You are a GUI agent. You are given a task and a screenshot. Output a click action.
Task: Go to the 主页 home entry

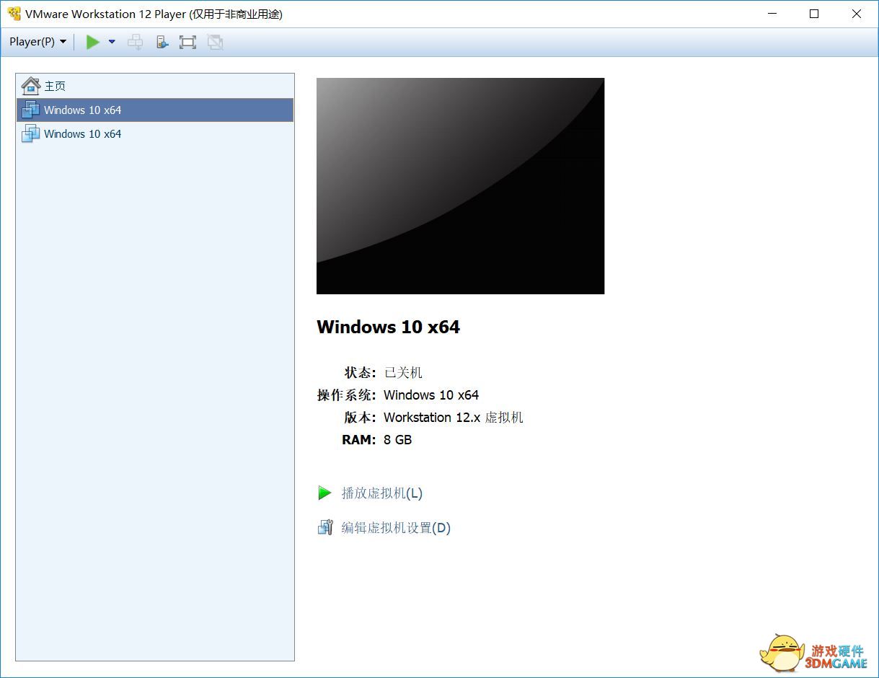(x=154, y=86)
